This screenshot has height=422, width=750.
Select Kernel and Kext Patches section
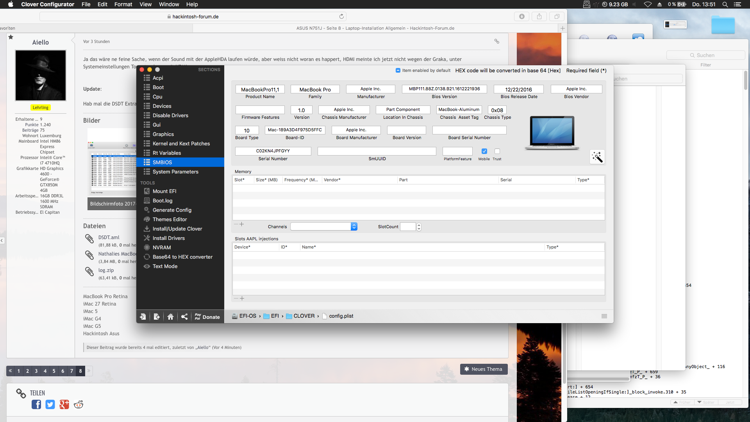[x=181, y=143]
